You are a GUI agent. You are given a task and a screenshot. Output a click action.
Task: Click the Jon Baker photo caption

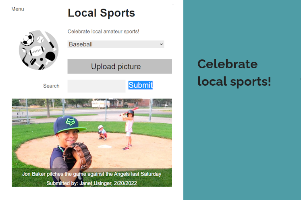[92, 174]
